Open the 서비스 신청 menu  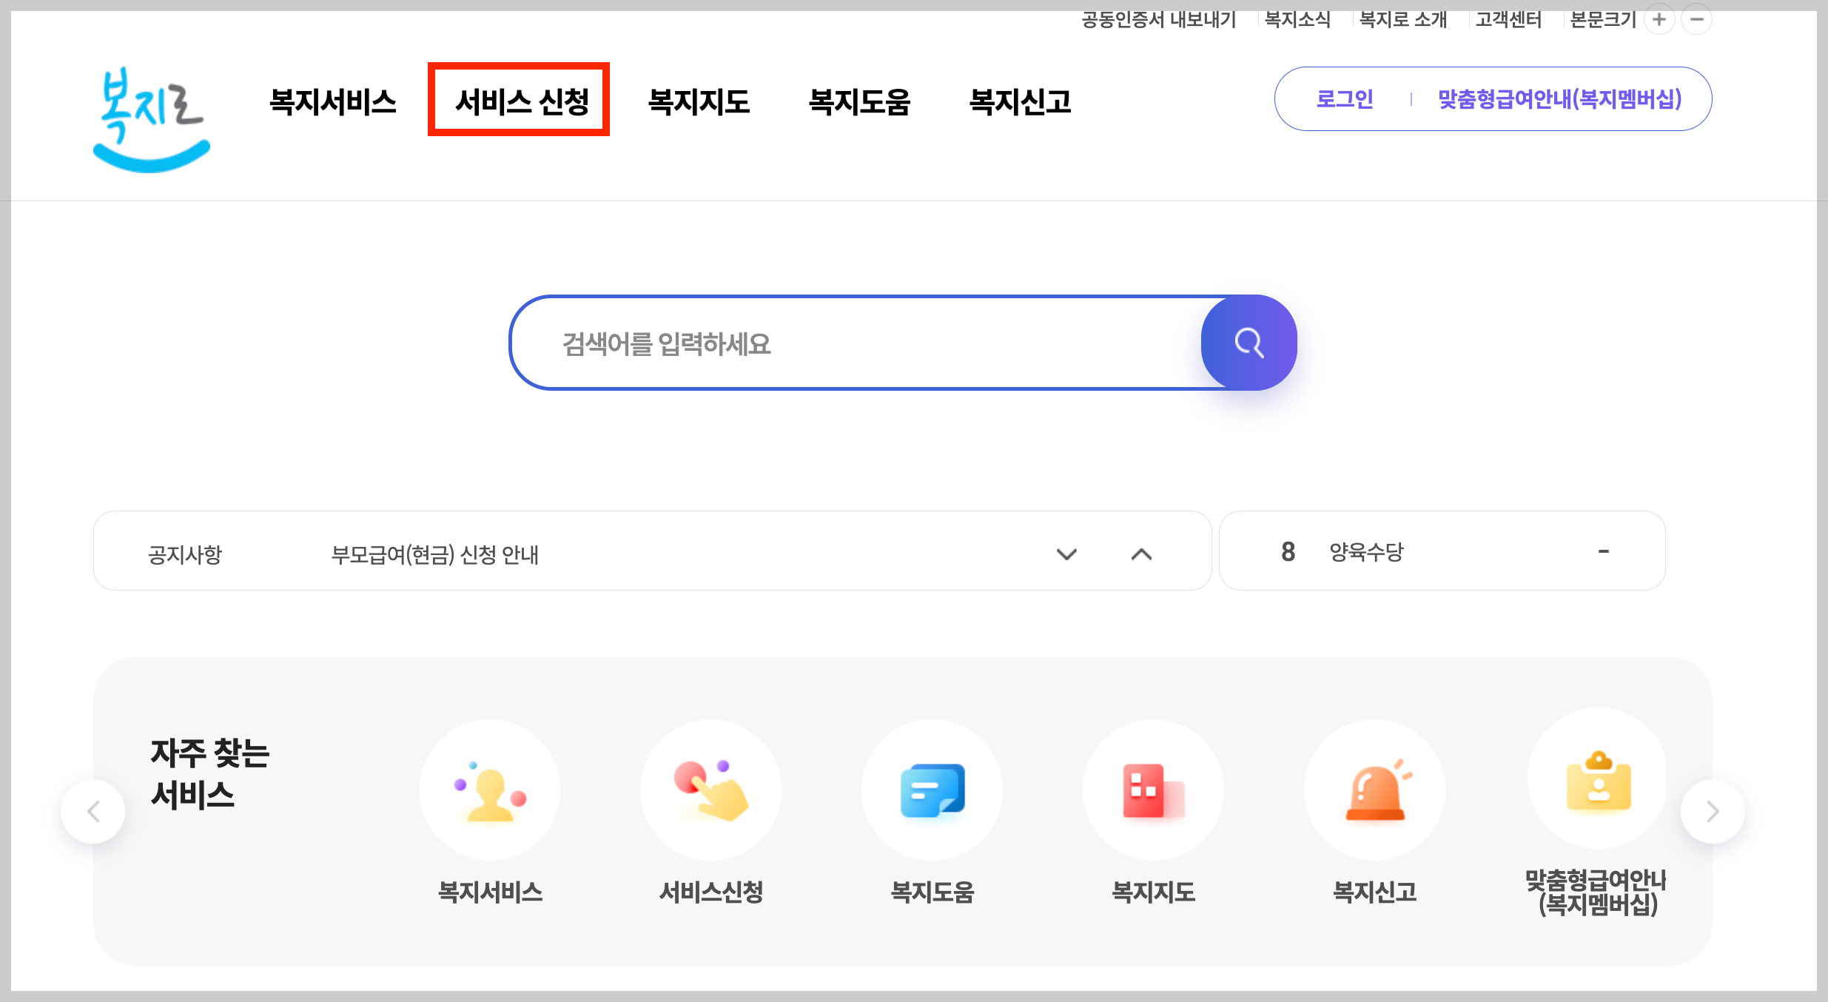[x=521, y=101]
